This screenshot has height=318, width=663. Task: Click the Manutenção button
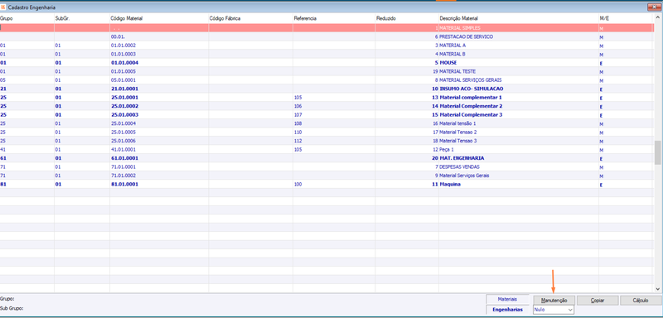pos(554,301)
